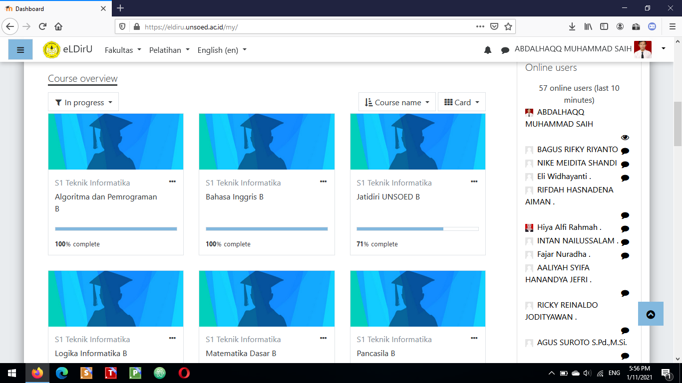
Task: Go back to previous page
Action: 10,26
